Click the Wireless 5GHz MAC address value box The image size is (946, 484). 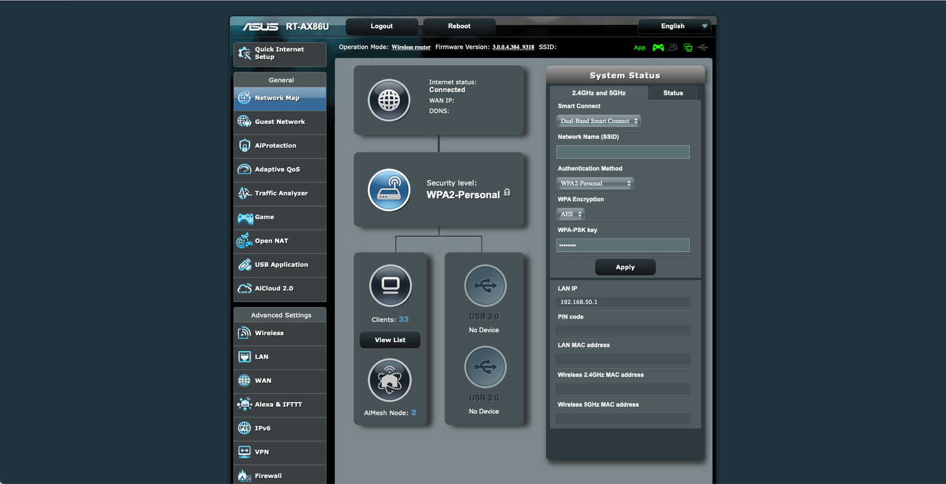[623, 418]
